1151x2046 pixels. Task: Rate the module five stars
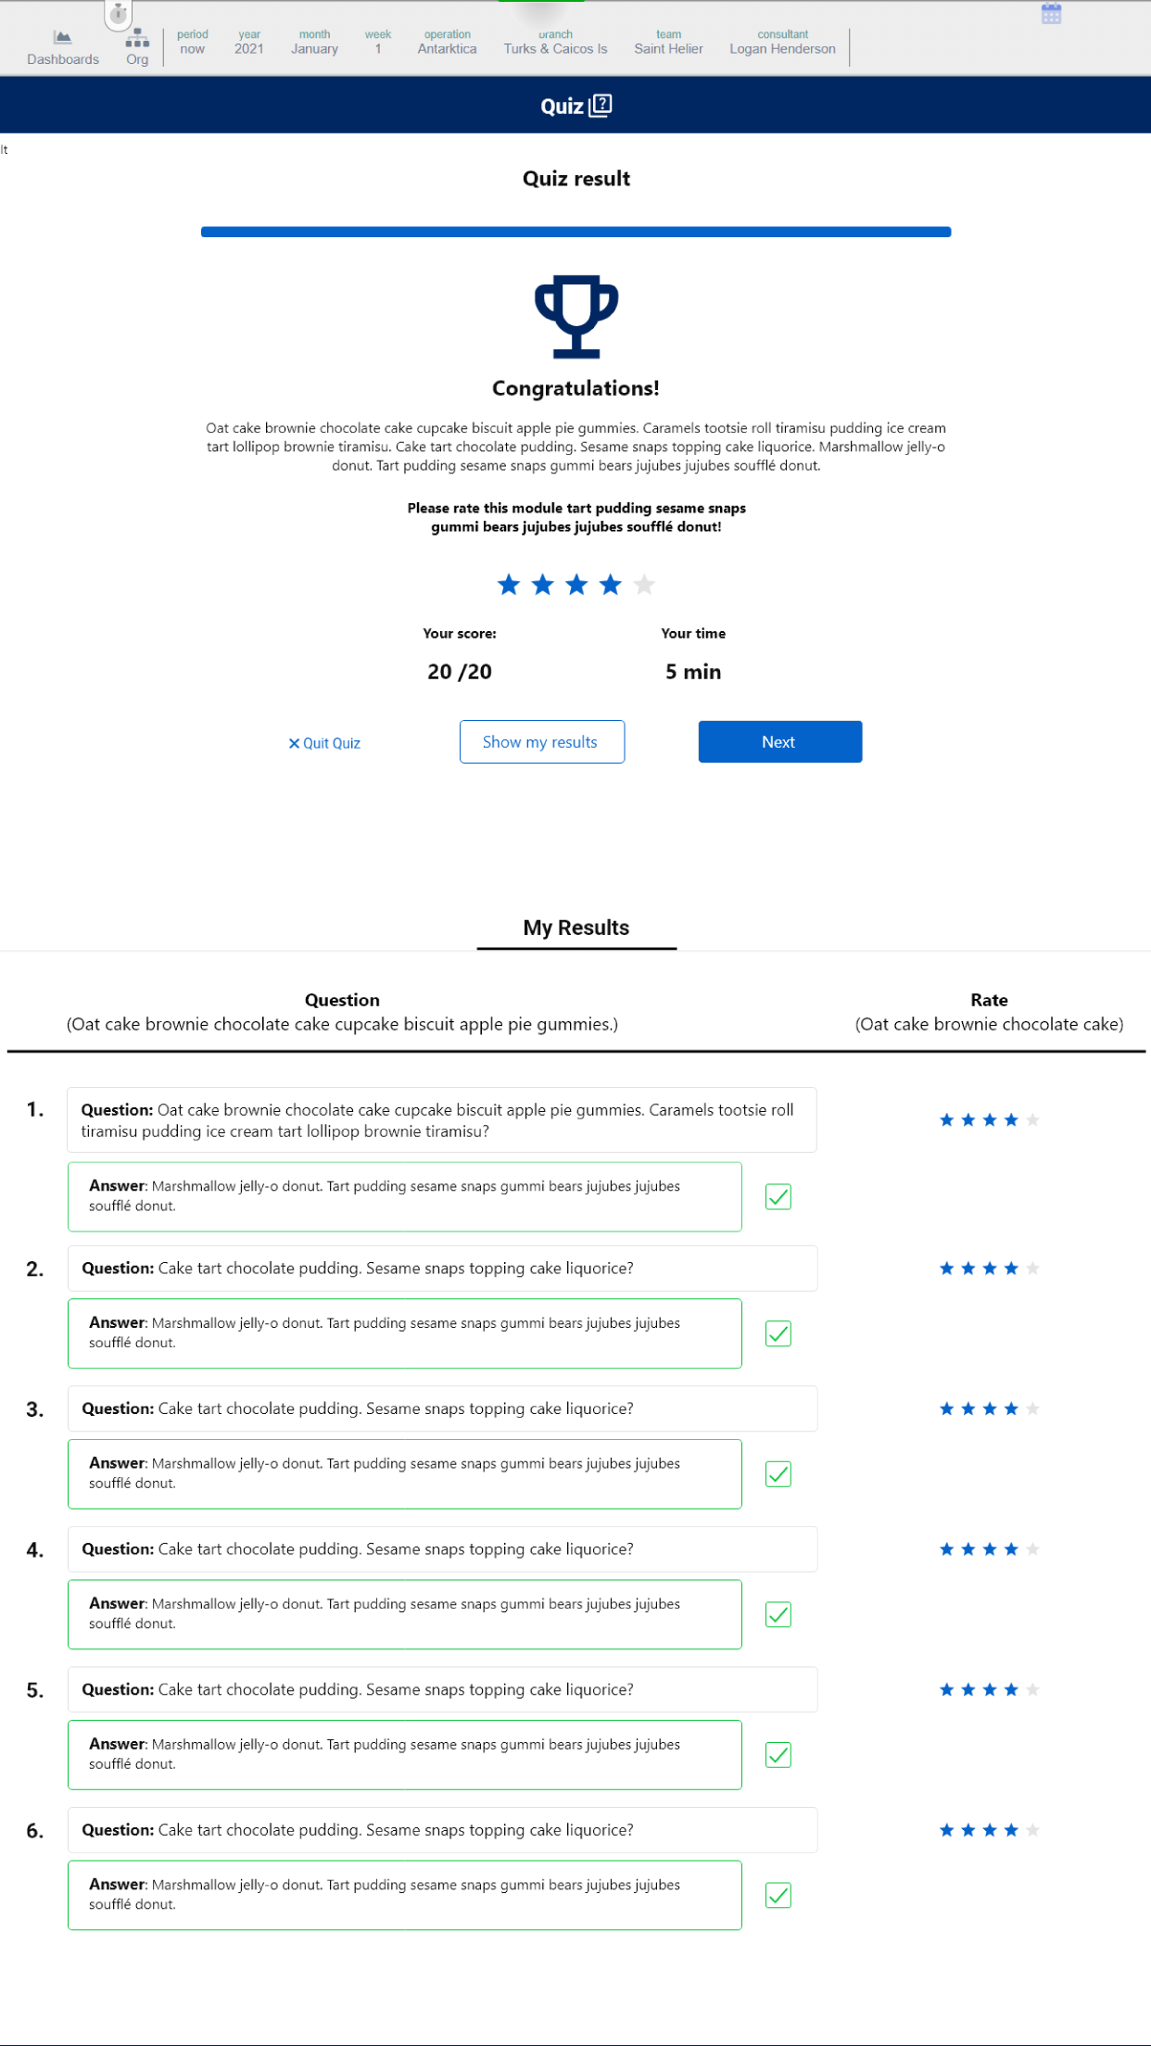click(x=644, y=585)
